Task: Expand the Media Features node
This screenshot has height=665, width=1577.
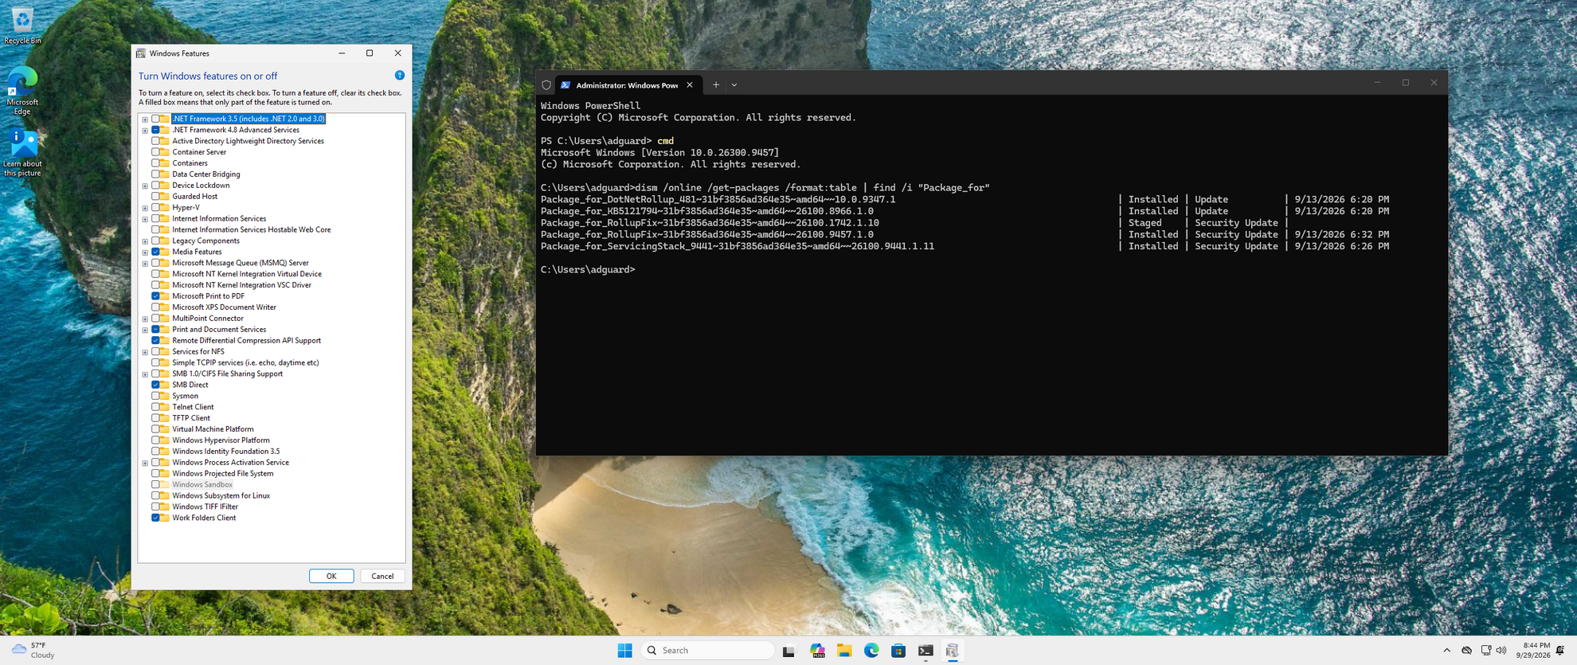Action: 145,252
